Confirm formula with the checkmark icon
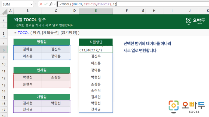The width and height of the screenshot is (209, 117). click(46, 4)
